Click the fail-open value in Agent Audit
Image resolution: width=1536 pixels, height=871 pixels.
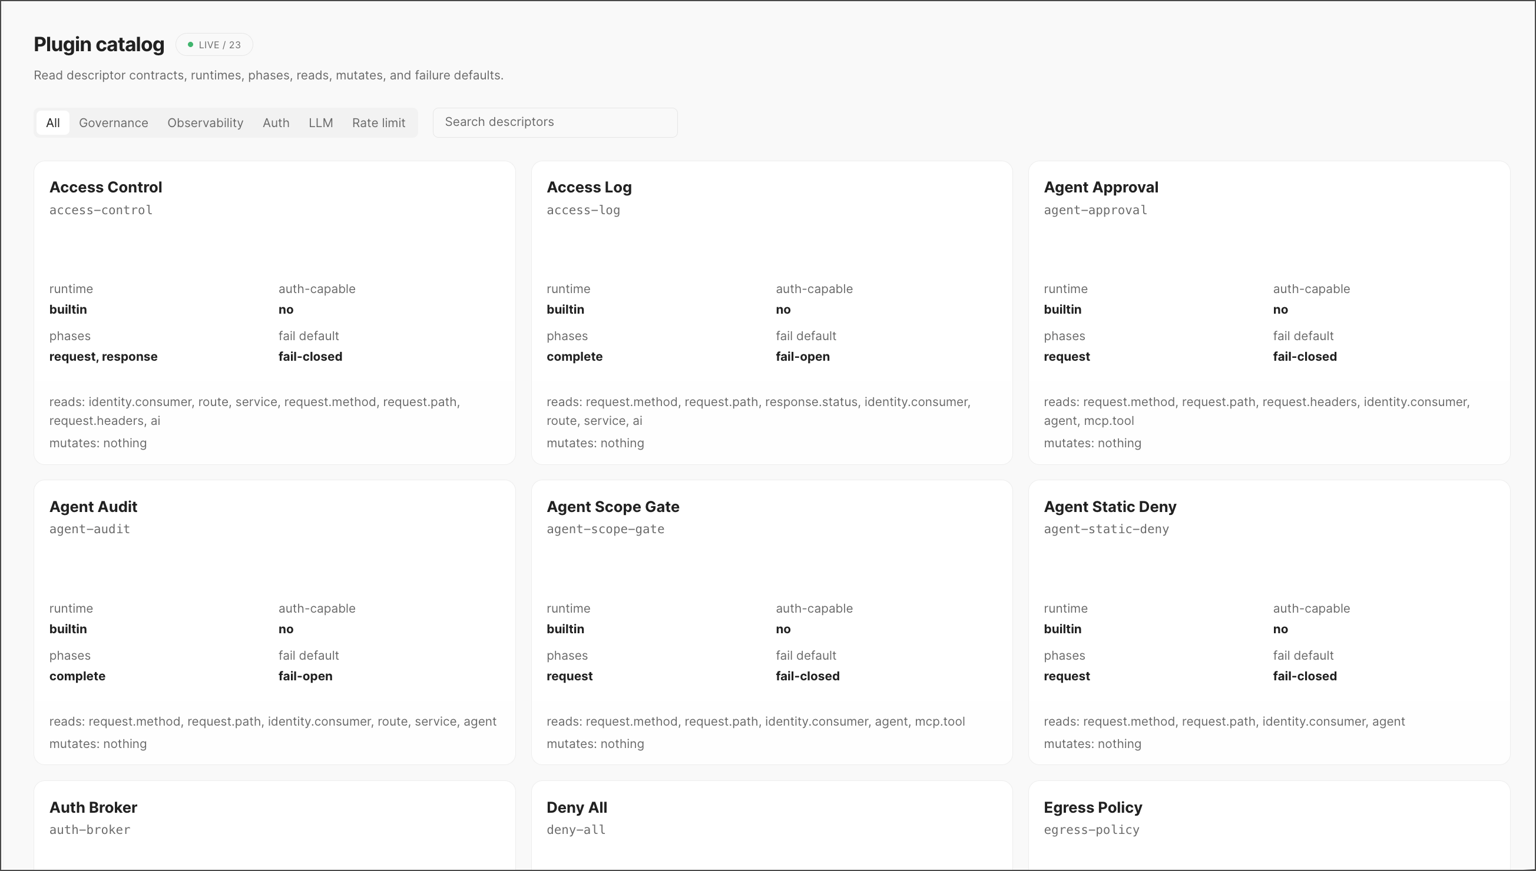305,676
